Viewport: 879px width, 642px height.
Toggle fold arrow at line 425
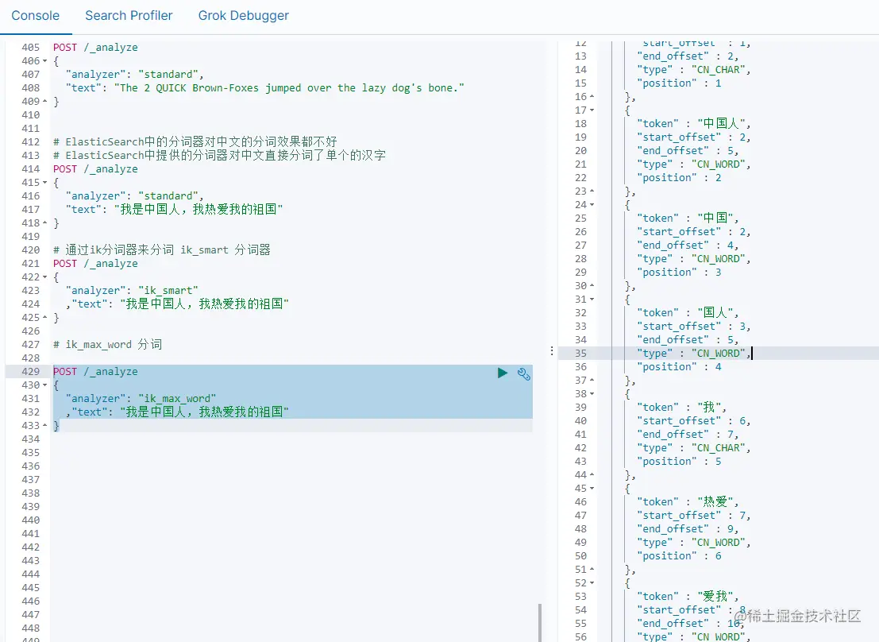click(x=44, y=317)
